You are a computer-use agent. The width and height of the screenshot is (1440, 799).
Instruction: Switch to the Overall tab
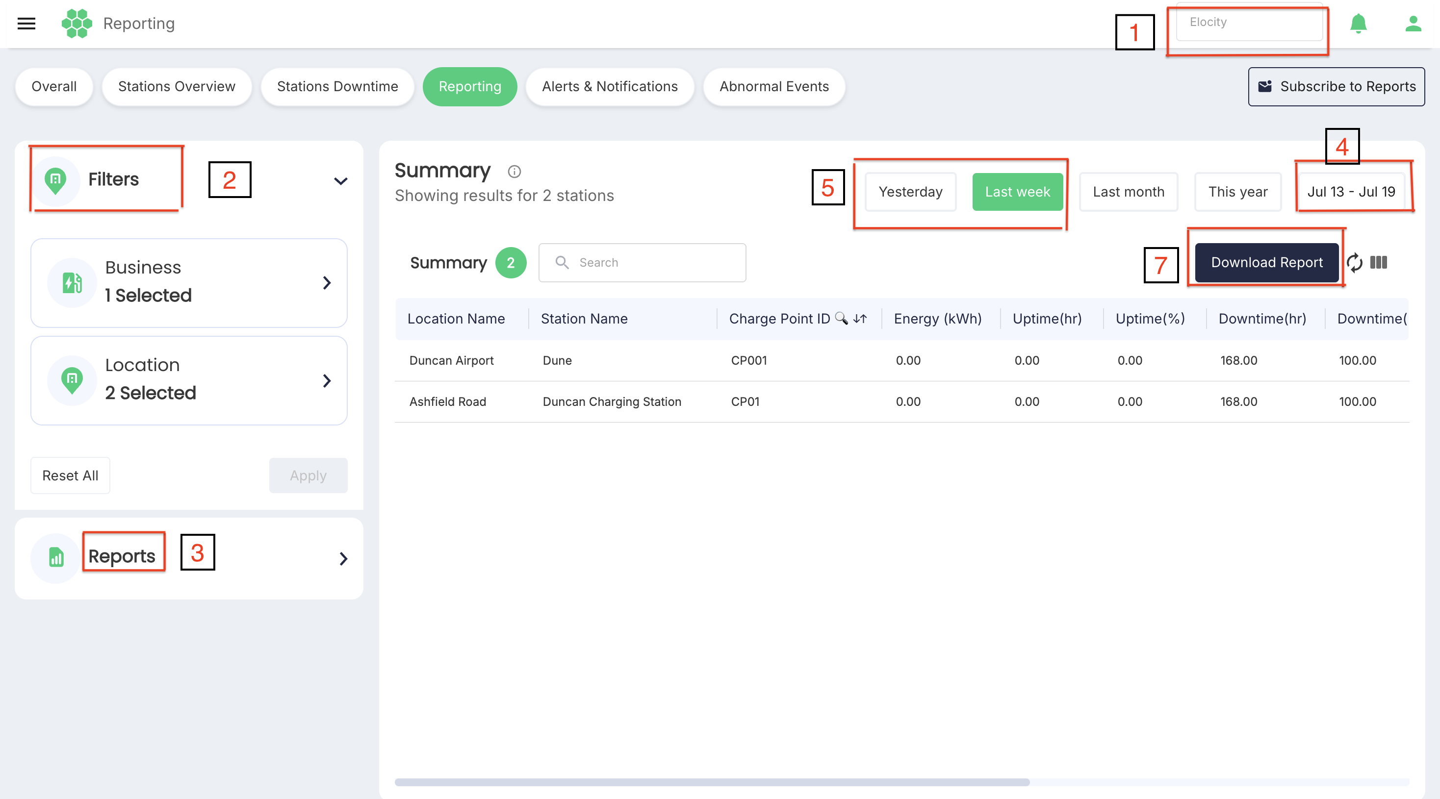(53, 87)
